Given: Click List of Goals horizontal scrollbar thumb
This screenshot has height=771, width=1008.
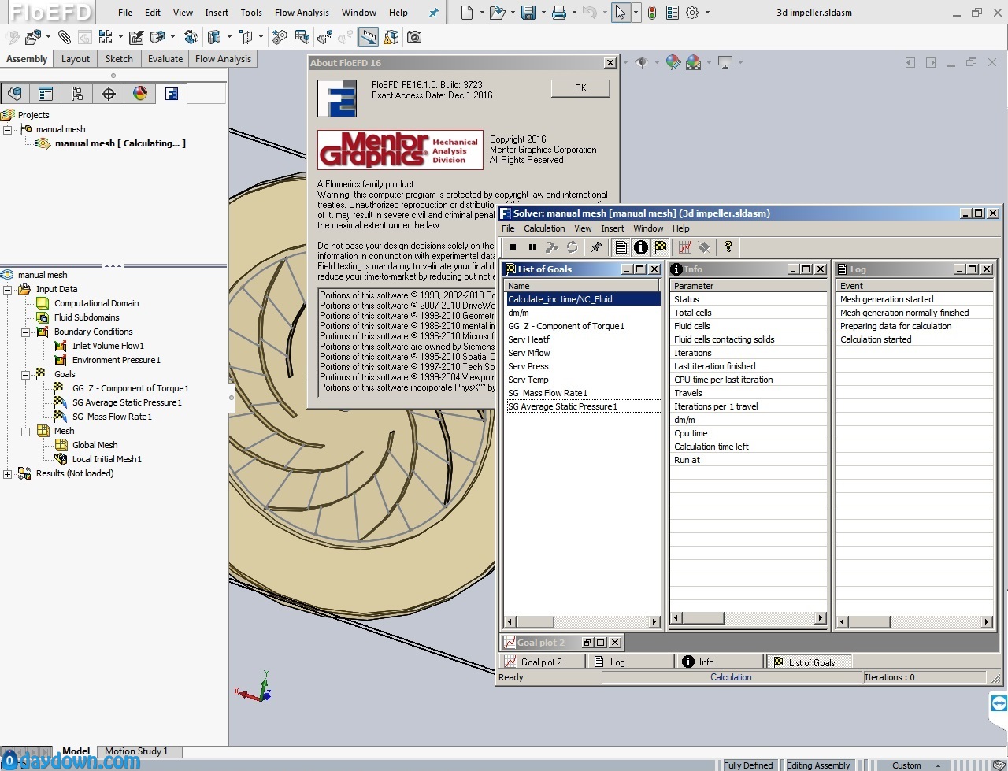Looking at the screenshot, I should [535, 621].
